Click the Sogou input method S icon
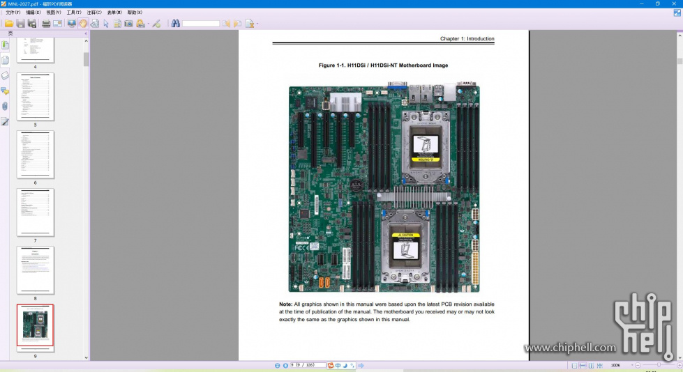The width and height of the screenshot is (683, 372). click(x=331, y=366)
